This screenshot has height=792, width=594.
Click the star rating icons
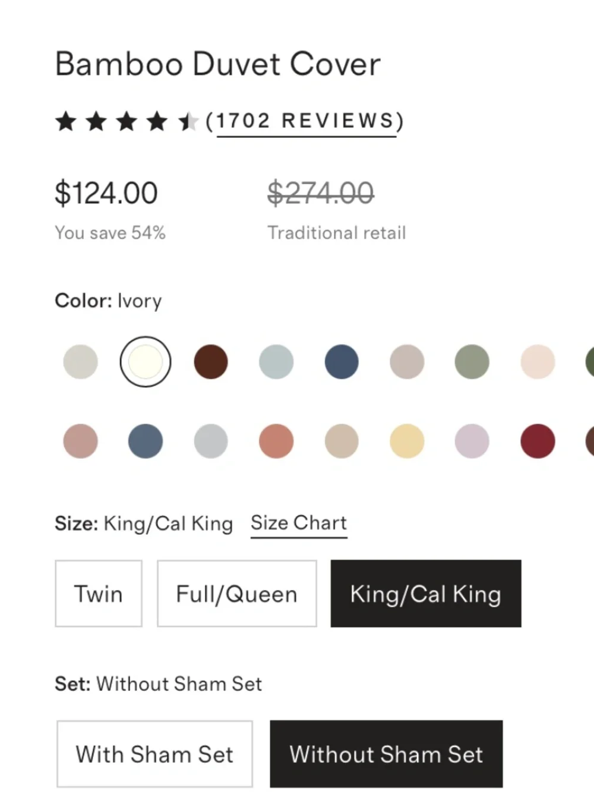click(127, 122)
